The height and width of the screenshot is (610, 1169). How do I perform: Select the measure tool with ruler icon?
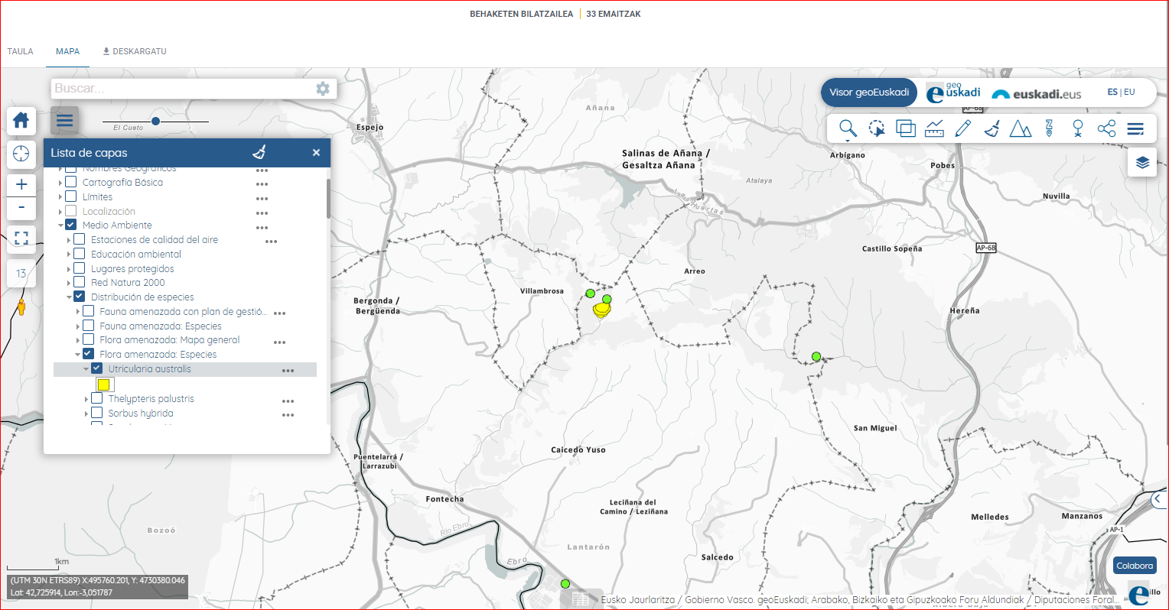point(934,128)
